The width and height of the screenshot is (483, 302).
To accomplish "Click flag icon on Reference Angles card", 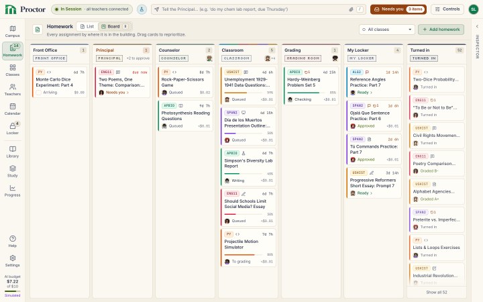I will [x=367, y=72].
